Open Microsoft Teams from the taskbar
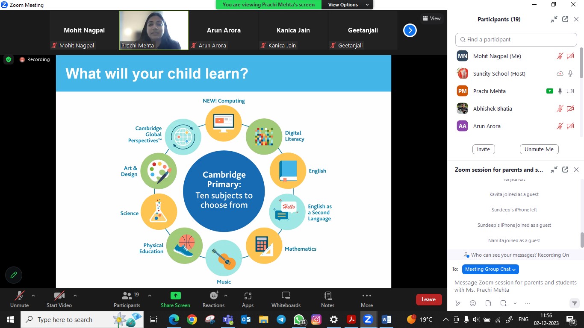The image size is (584, 328). pyautogui.click(x=228, y=319)
